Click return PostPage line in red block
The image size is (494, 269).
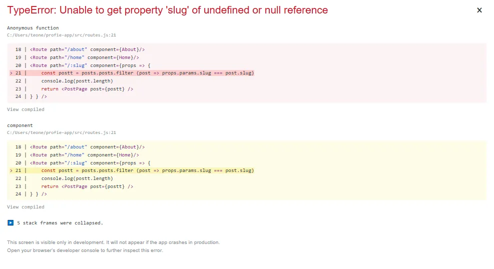coord(87,89)
